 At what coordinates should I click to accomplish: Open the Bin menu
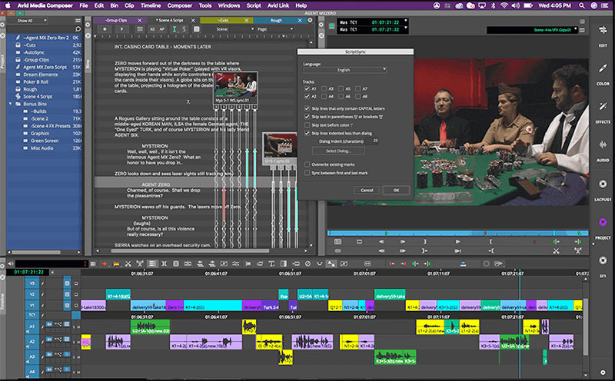click(114, 5)
